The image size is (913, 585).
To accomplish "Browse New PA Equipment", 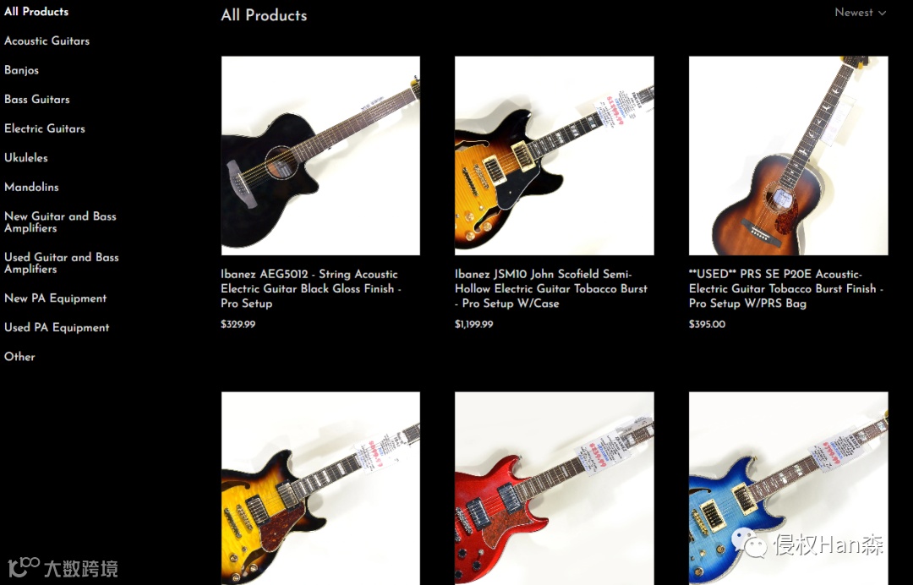I will (x=55, y=298).
